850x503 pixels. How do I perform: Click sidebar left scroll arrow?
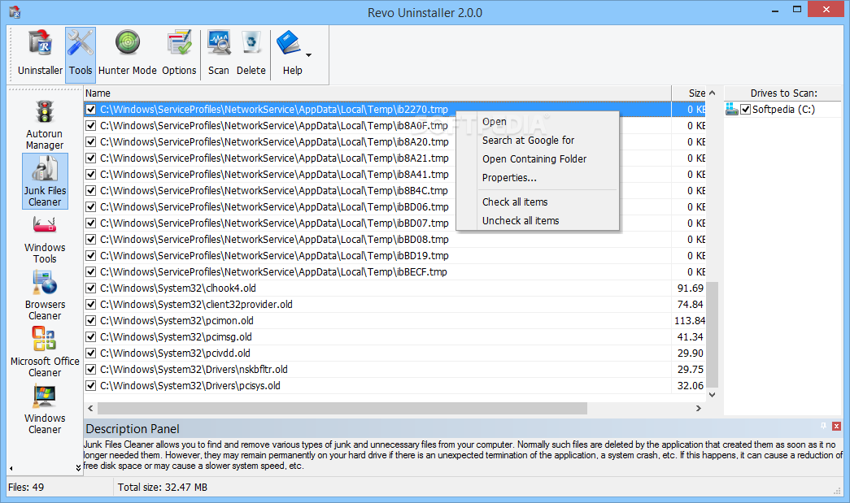coord(11,468)
